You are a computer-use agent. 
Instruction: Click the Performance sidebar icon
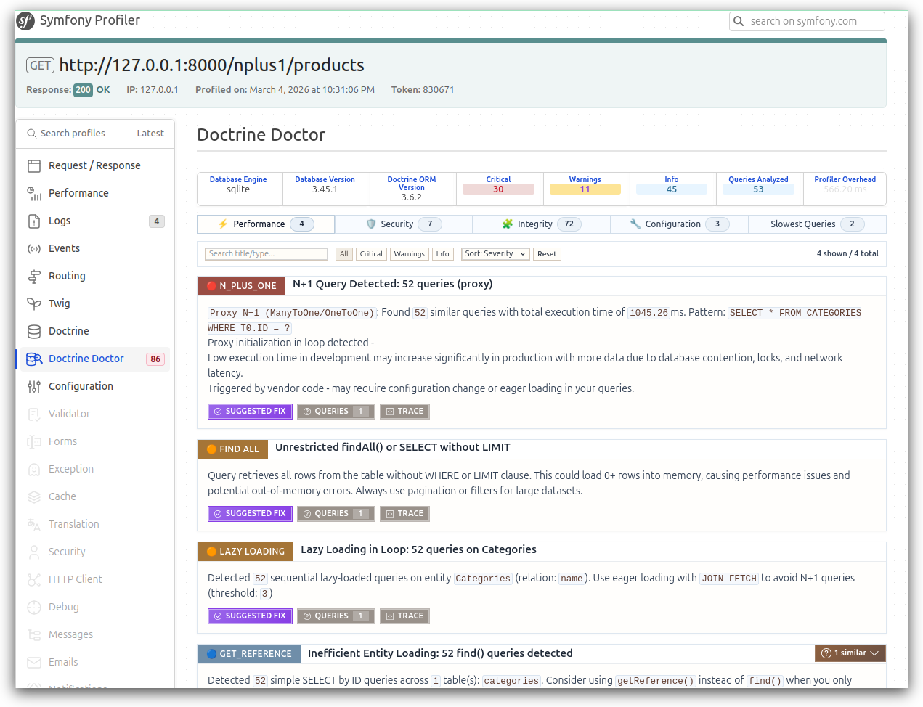(34, 193)
